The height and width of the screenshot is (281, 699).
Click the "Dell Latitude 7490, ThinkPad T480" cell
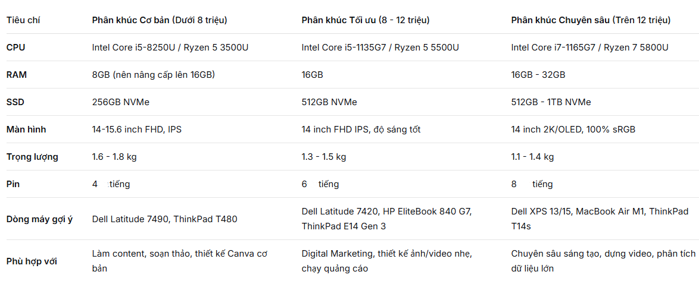coord(164,219)
